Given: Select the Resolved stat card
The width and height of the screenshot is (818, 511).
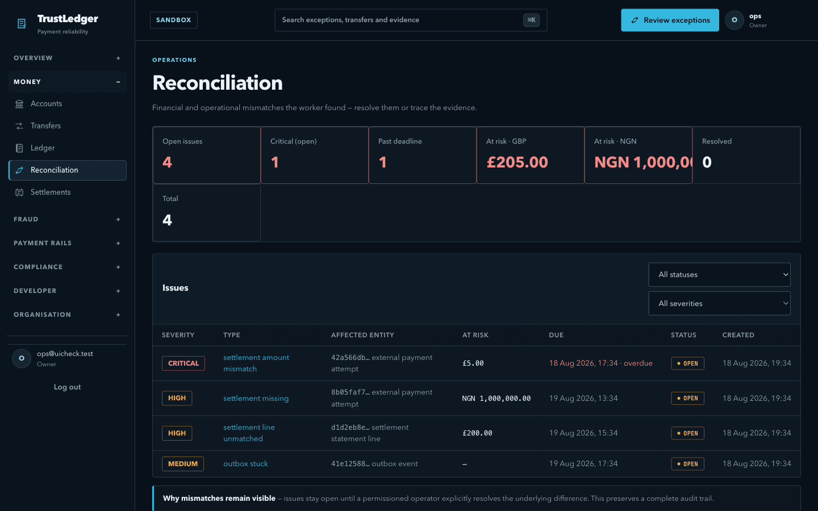Looking at the screenshot, I should tap(746, 155).
